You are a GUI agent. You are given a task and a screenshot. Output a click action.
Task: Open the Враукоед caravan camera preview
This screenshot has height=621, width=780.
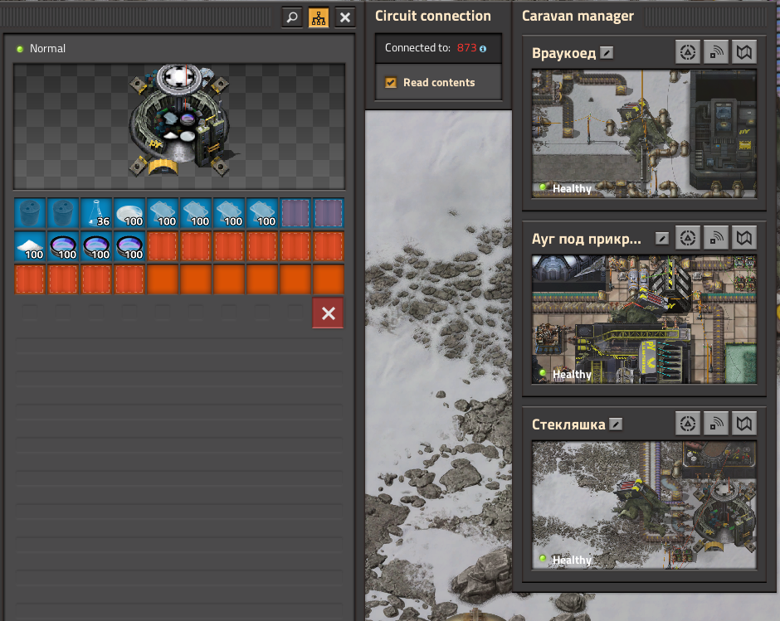tap(644, 133)
